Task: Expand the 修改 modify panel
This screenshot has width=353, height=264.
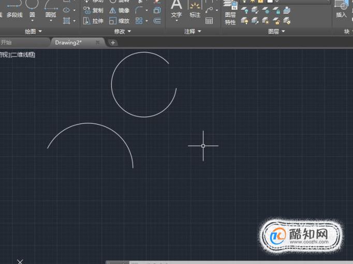Action: [122, 31]
